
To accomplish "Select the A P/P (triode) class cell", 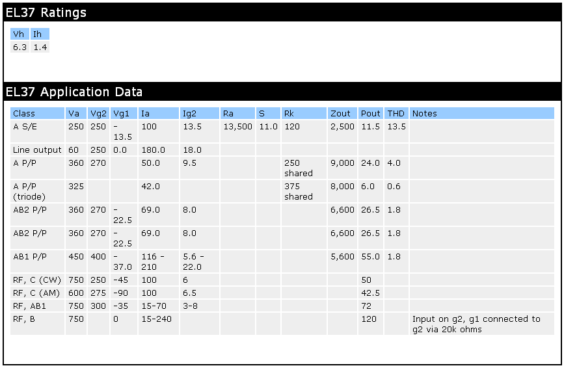I will click(38, 191).
